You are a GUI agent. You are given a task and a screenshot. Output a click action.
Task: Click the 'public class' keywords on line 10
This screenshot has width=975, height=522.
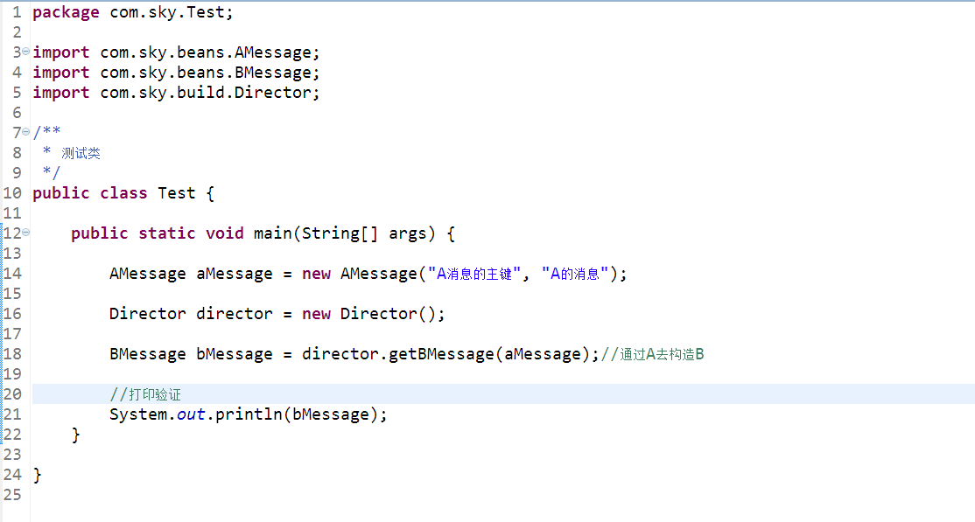(90, 193)
